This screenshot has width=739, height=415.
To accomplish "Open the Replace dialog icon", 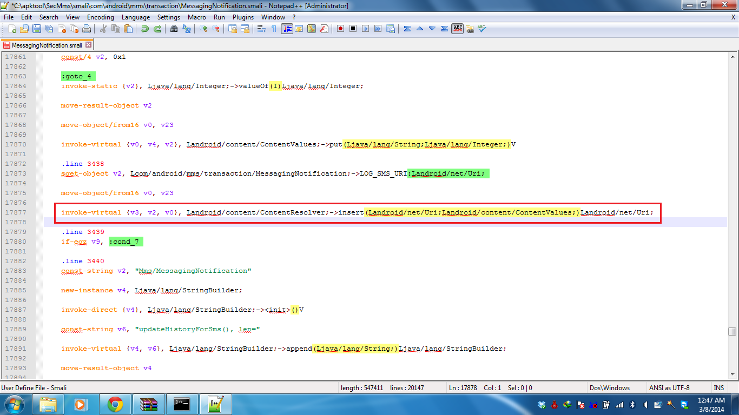I will click(x=187, y=29).
